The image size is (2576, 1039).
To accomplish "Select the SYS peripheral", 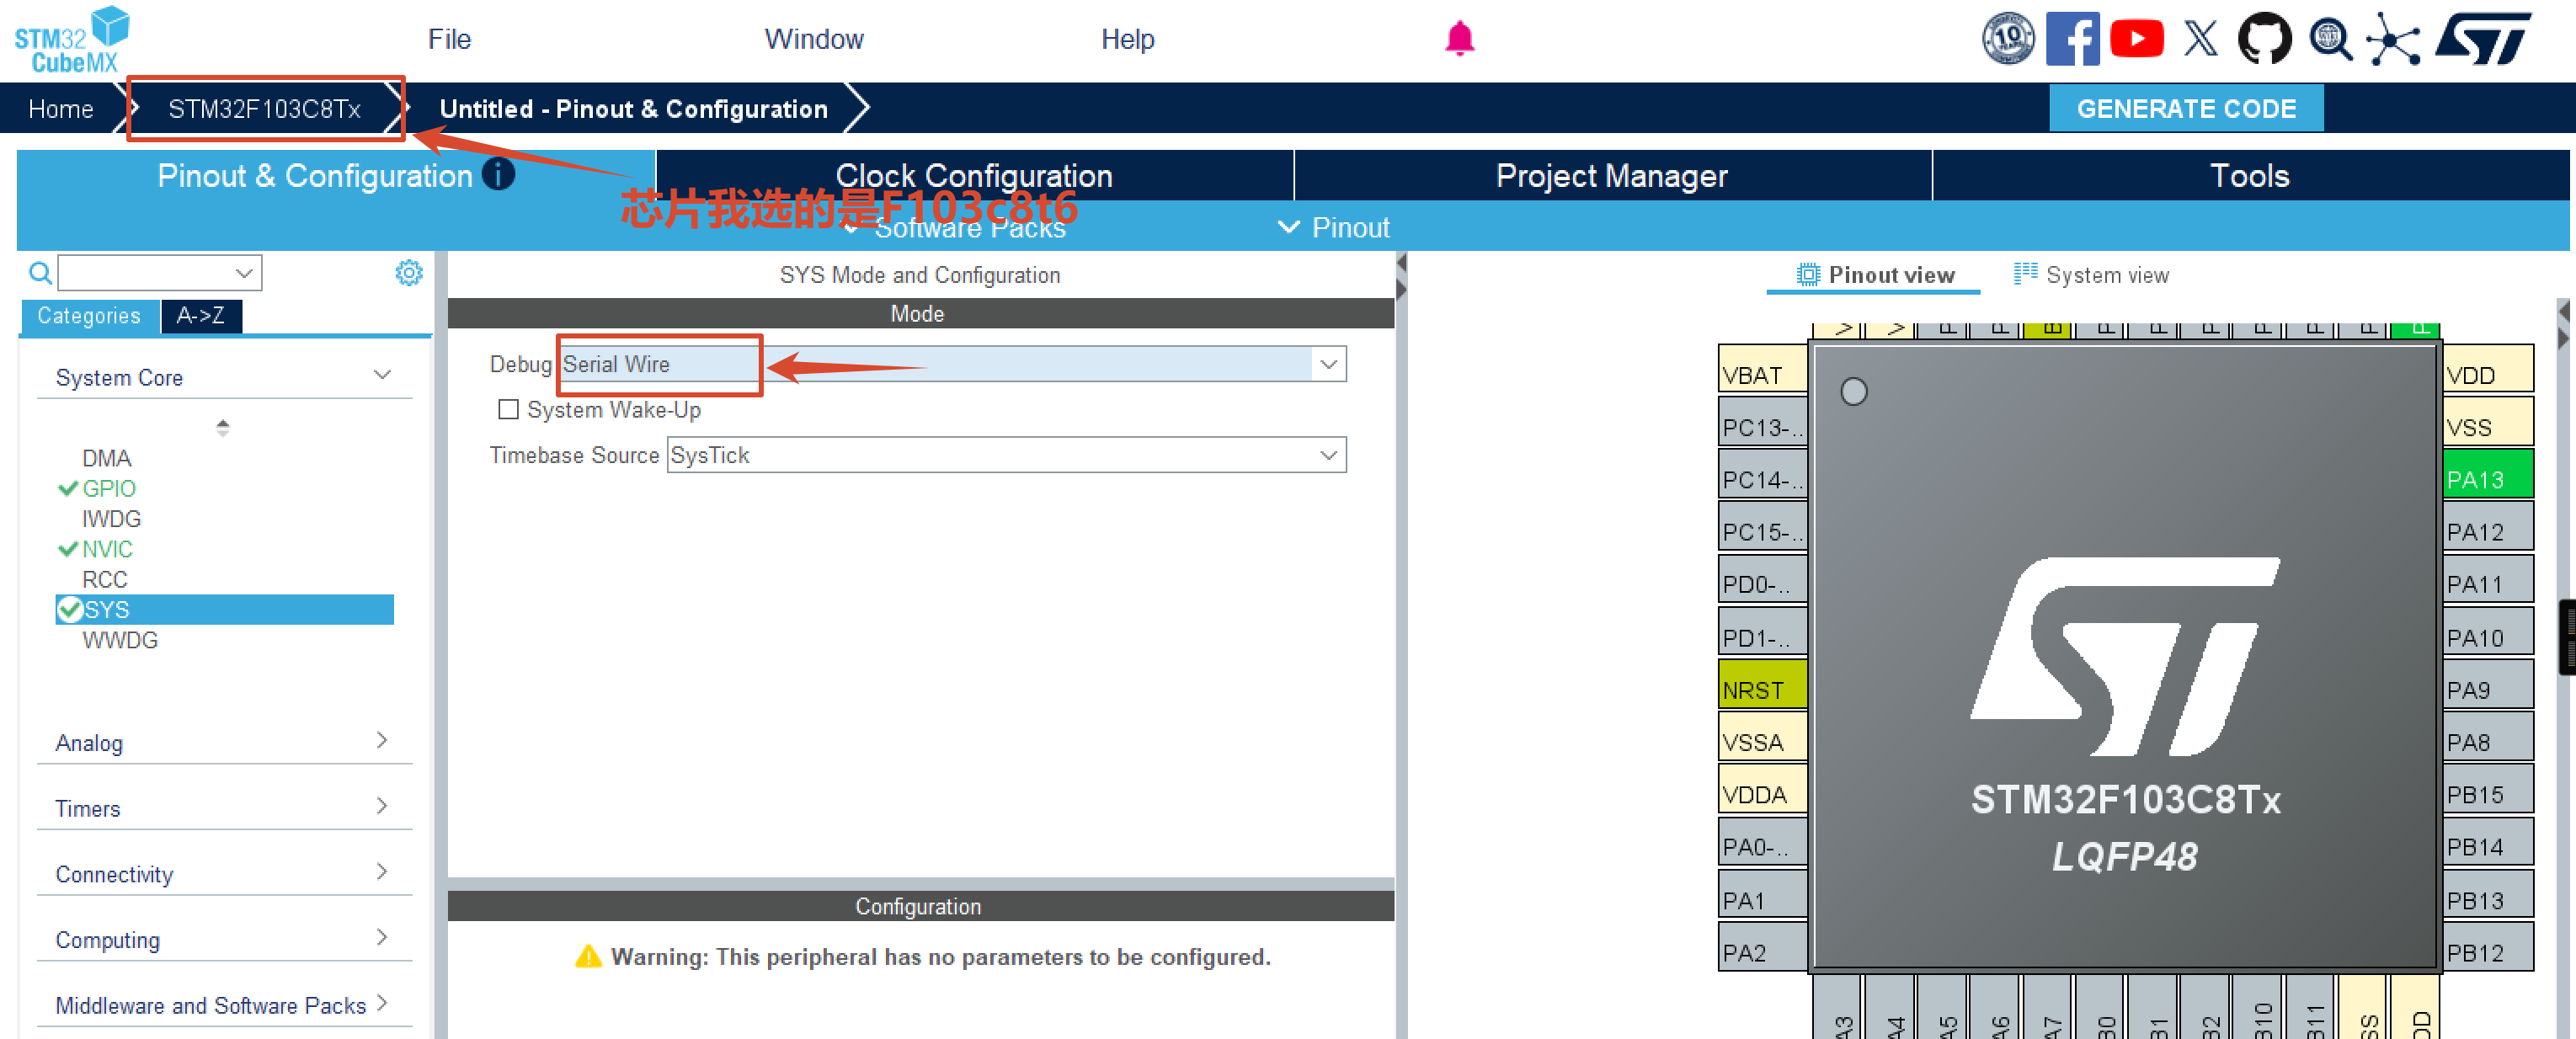I will [x=225, y=609].
